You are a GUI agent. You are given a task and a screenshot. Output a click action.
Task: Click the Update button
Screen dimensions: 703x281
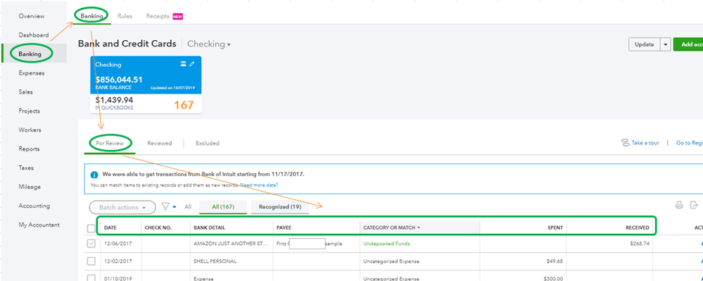pos(645,44)
